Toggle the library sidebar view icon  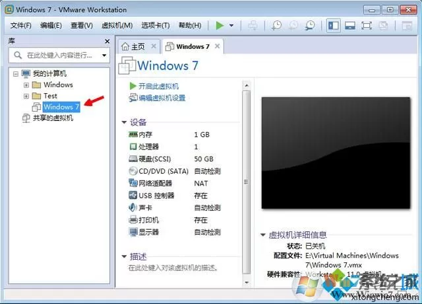tap(334, 26)
